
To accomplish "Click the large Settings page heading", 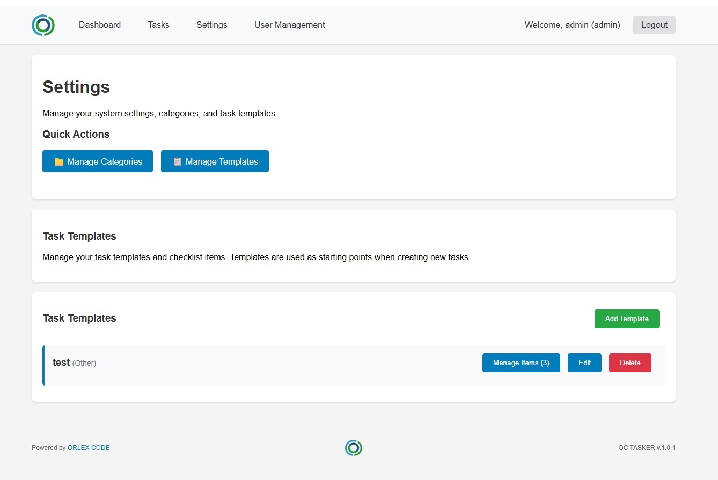I will click(x=76, y=87).
